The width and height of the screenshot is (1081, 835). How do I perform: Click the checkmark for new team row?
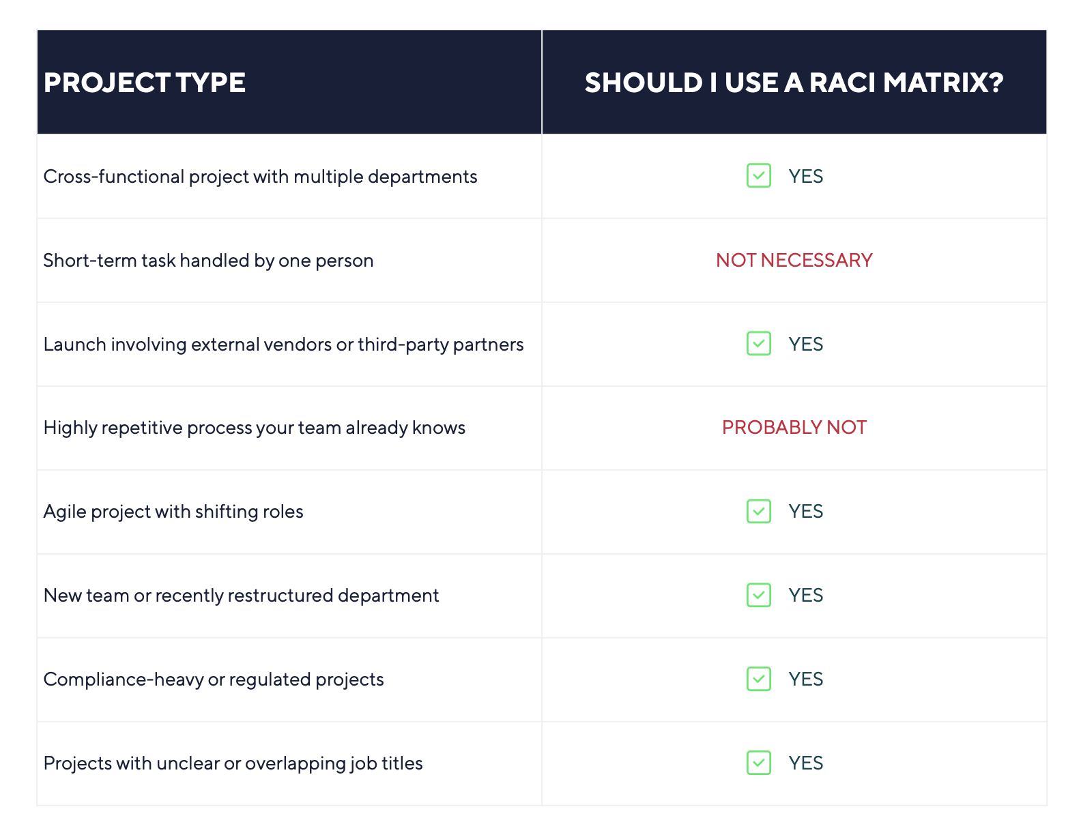click(x=758, y=596)
